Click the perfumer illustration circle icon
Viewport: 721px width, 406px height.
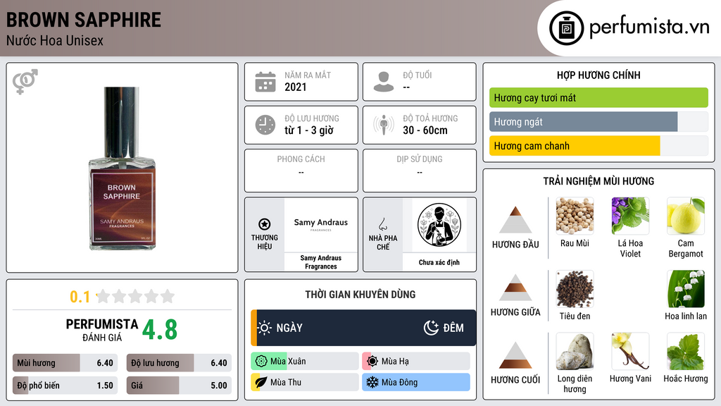click(x=439, y=225)
